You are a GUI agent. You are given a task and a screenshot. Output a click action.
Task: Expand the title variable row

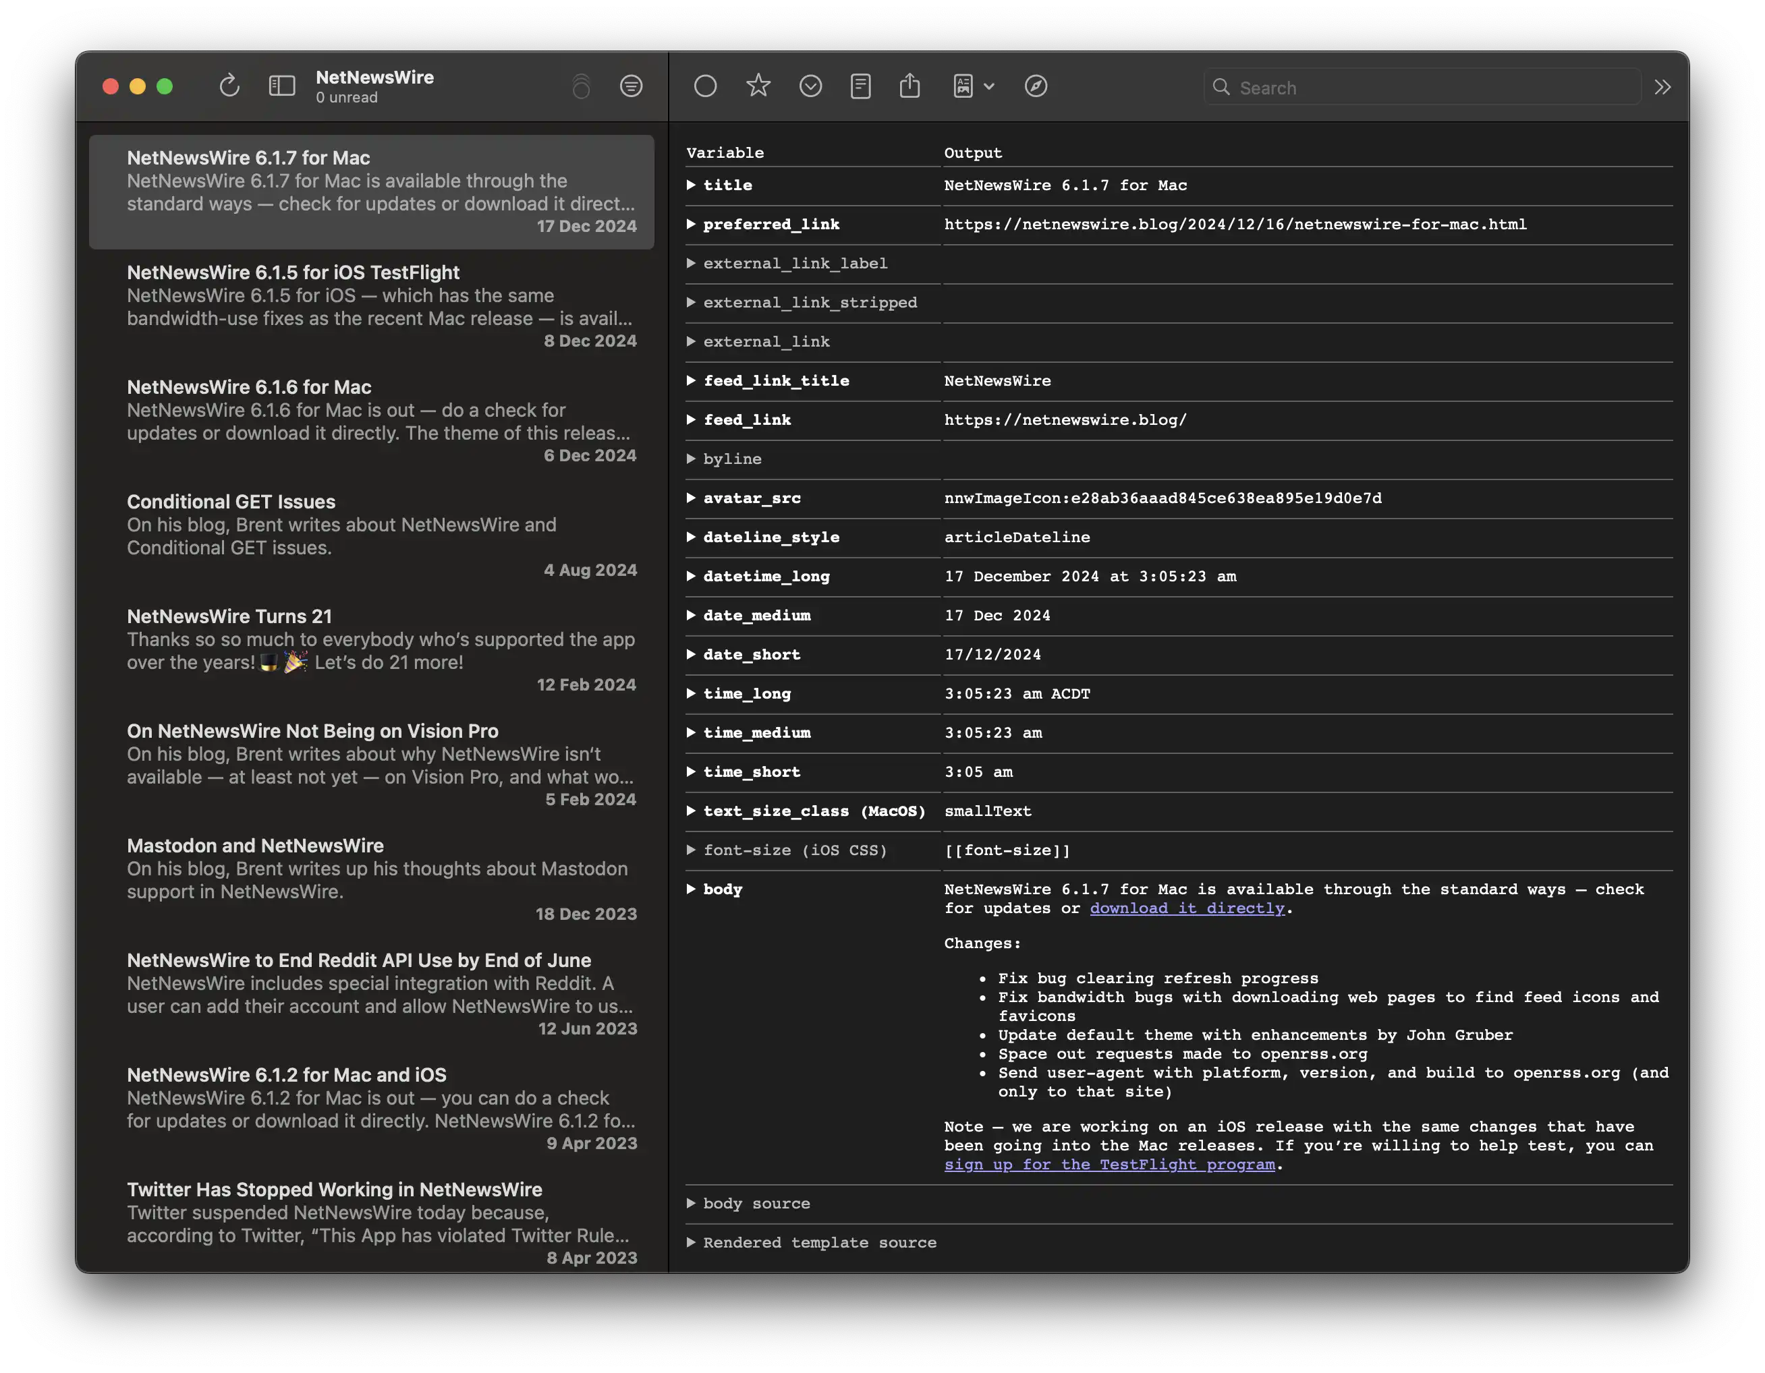pos(691,185)
